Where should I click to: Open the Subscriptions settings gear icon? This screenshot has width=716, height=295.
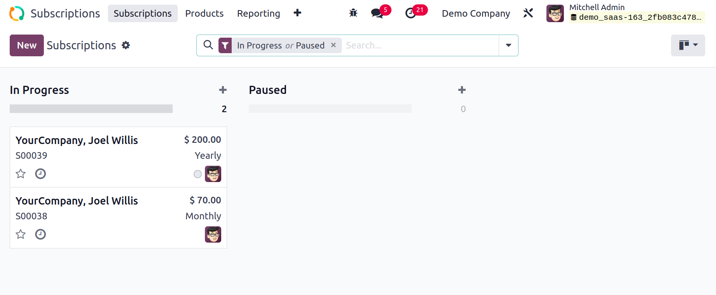(126, 45)
